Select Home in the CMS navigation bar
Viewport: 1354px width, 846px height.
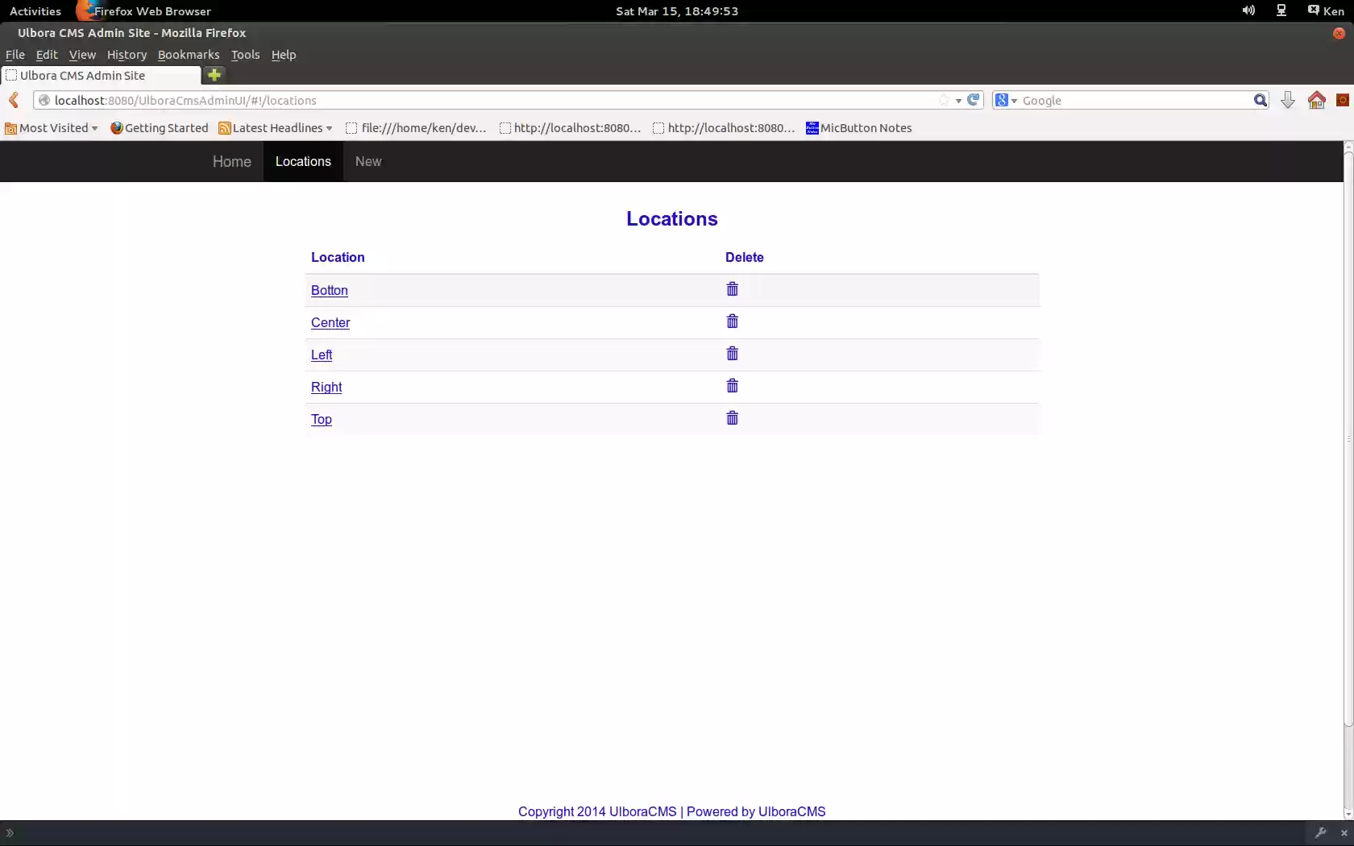point(231,161)
